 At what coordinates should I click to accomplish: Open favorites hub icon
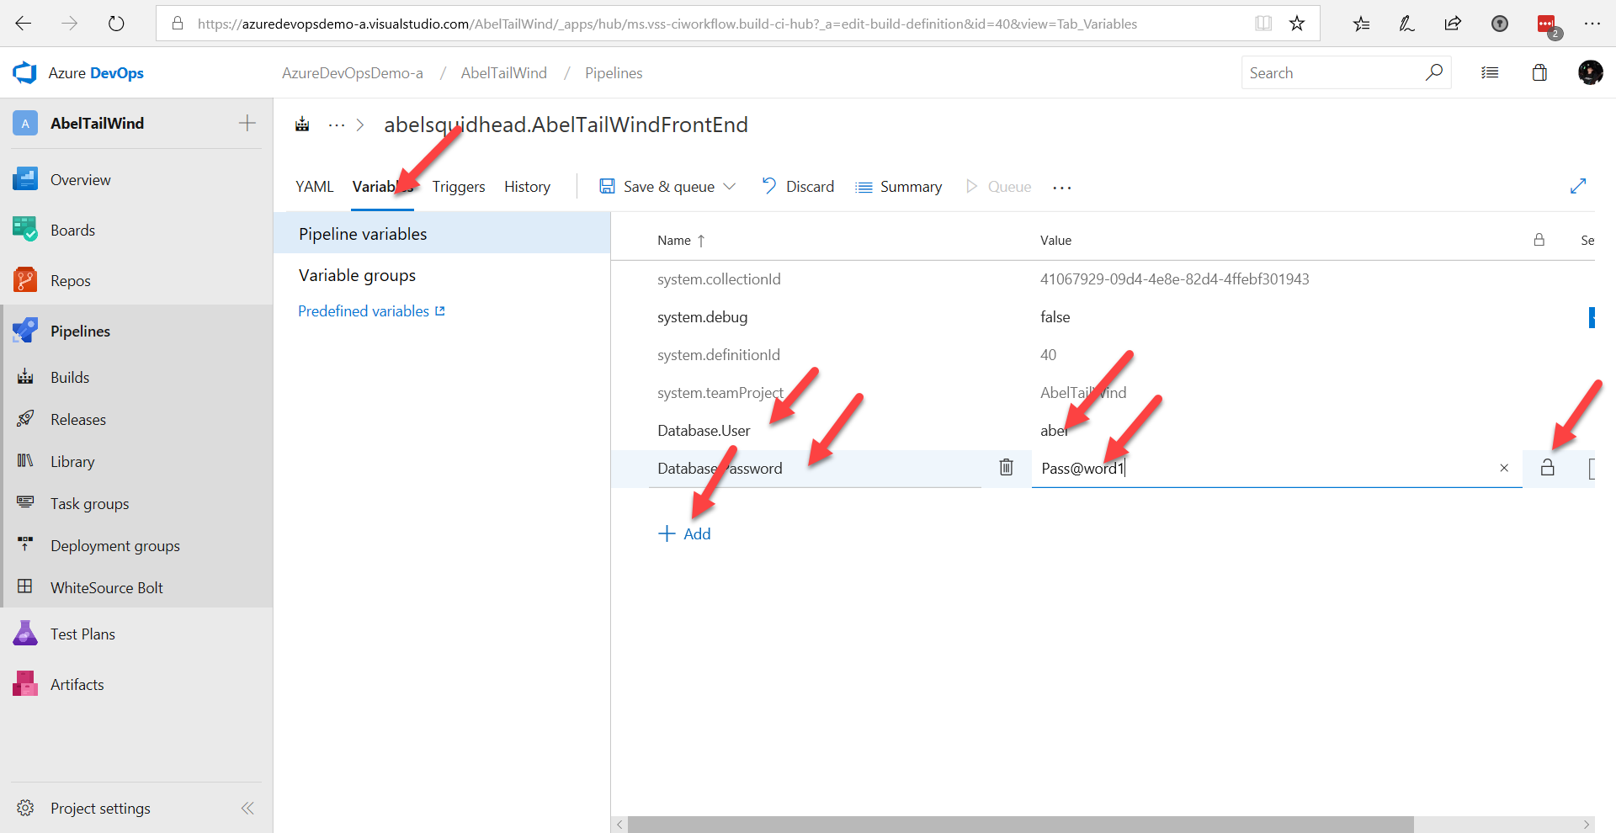[x=1361, y=24]
